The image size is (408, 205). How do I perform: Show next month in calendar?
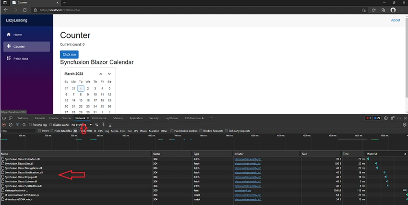pyautogui.click(x=109, y=74)
